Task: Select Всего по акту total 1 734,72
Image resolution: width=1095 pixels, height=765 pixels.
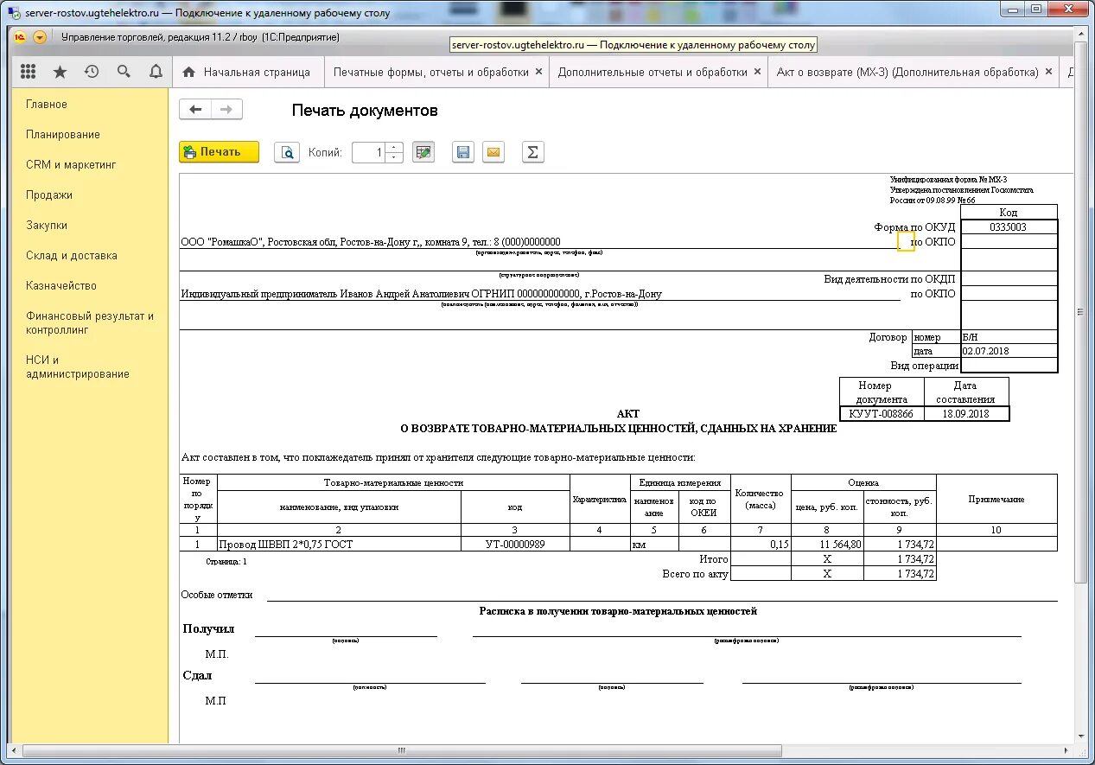Action: click(900, 574)
